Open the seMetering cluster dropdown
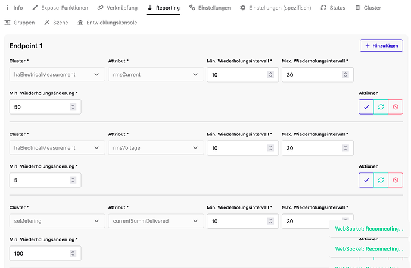The height and width of the screenshot is (268, 411). [x=57, y=221]
